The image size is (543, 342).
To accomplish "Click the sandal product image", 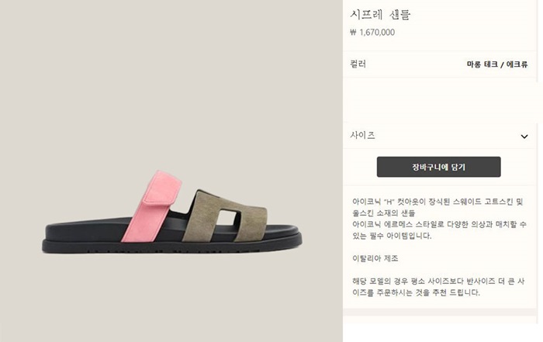I will [x=172, y=212].
